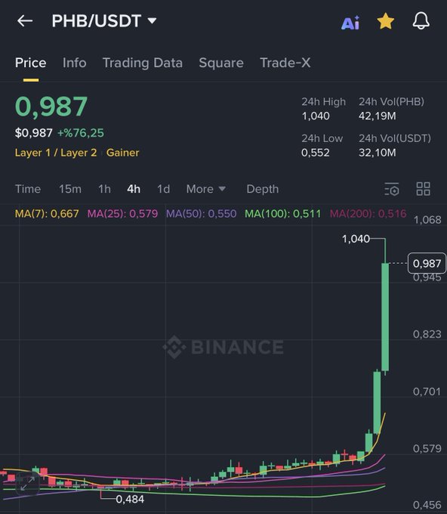Expand chart to fullscreen icon

(x=27, y=484)
